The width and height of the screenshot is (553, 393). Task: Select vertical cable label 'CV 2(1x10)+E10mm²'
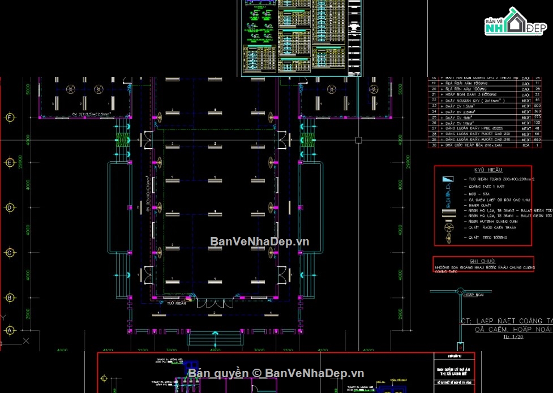(x=148, y=194)
